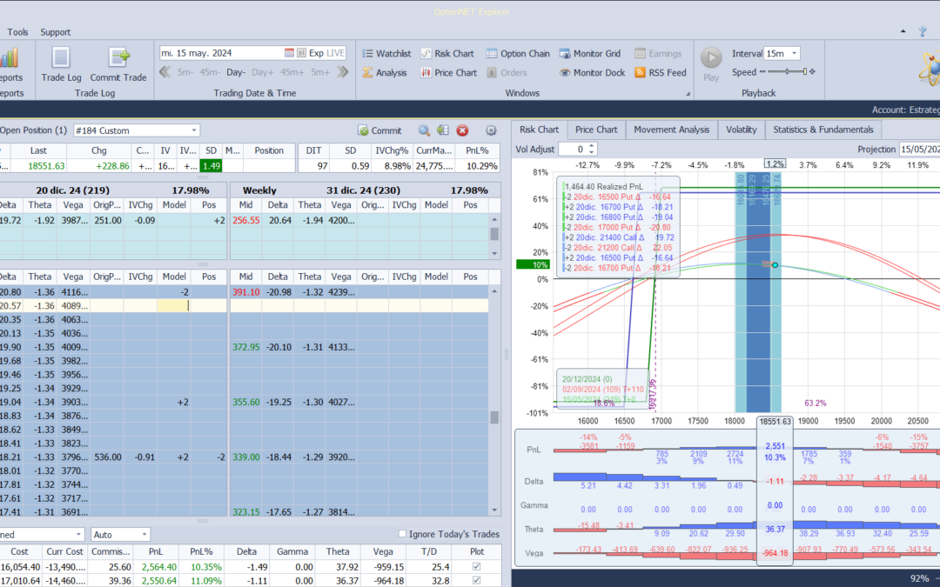Switch to the Risk Chart tab
The width and height of the screenshot is (940, 587).
coord(539,130)
